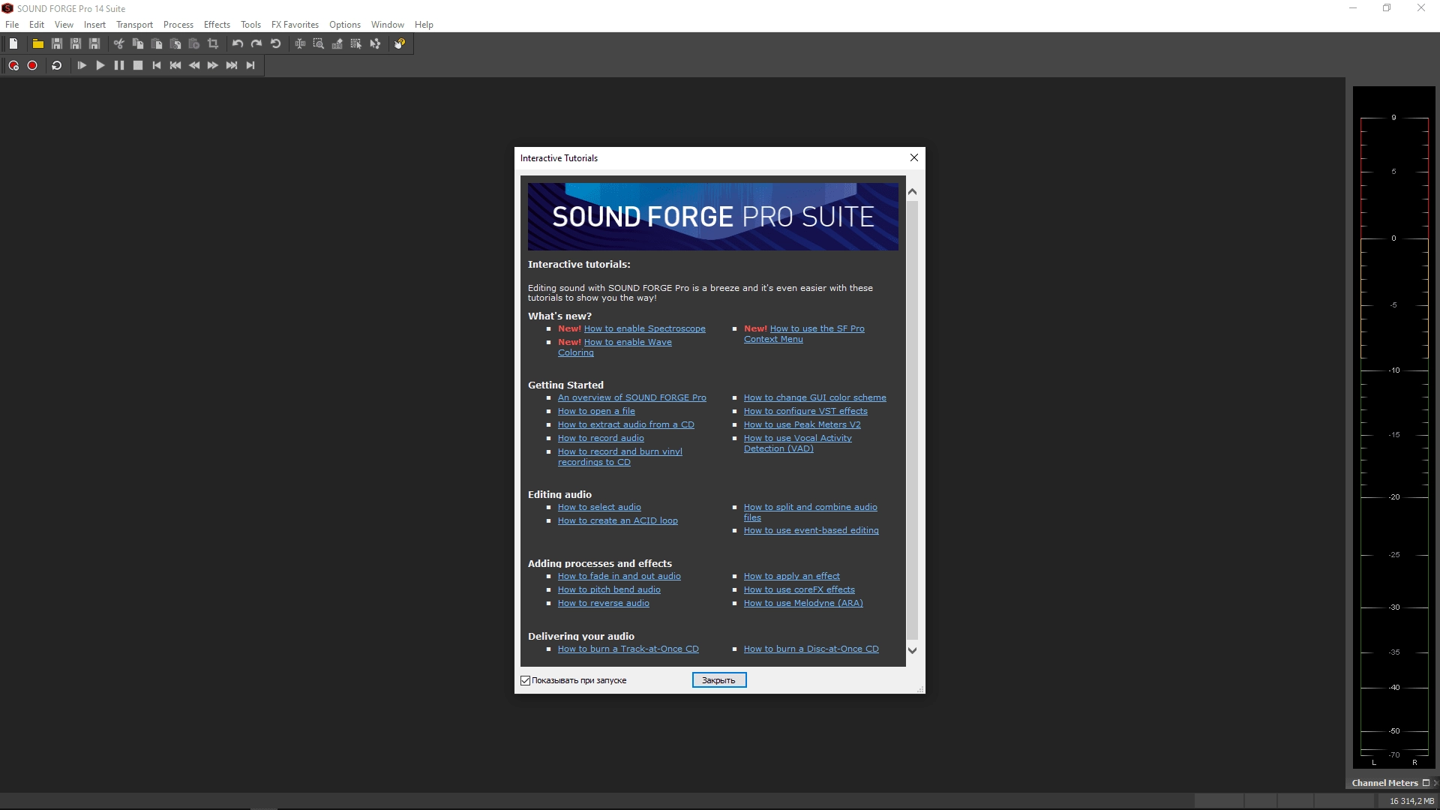Click the tutorial vertical scrollbar thumb

click(912, 420)
